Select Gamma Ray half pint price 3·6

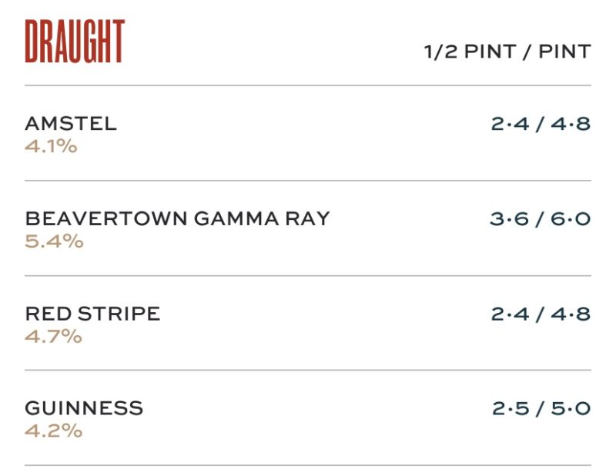(509, 219)
